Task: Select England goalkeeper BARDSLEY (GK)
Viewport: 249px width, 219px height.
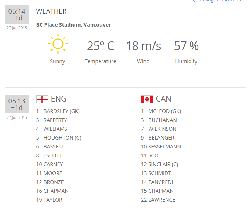Action: coord(61,111)
